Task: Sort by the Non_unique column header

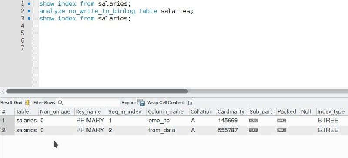Action: click(57, 111)
